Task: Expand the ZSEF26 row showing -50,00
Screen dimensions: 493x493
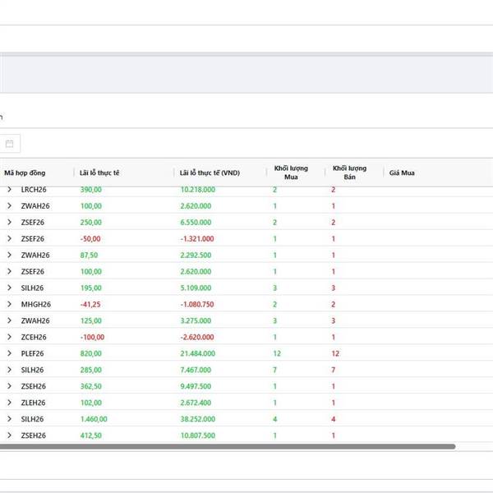Action: pos(9,238)
